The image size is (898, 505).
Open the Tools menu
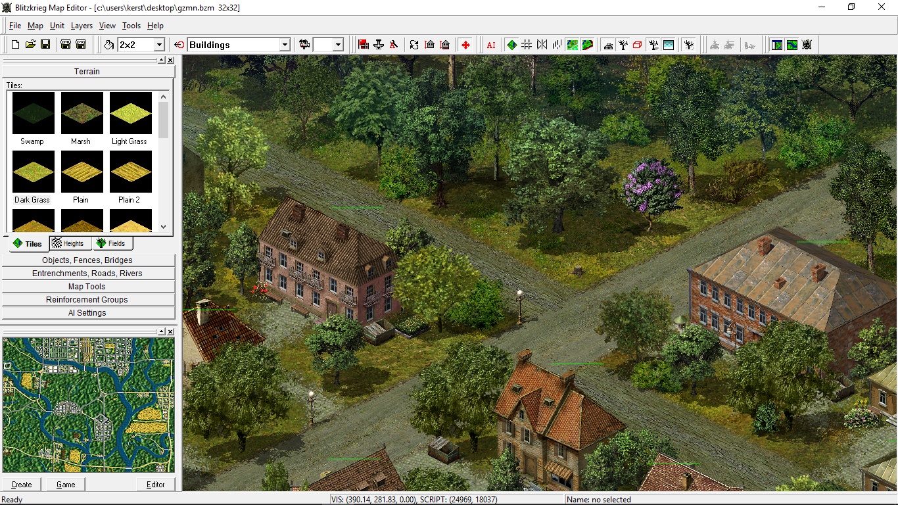pos(131,26)
